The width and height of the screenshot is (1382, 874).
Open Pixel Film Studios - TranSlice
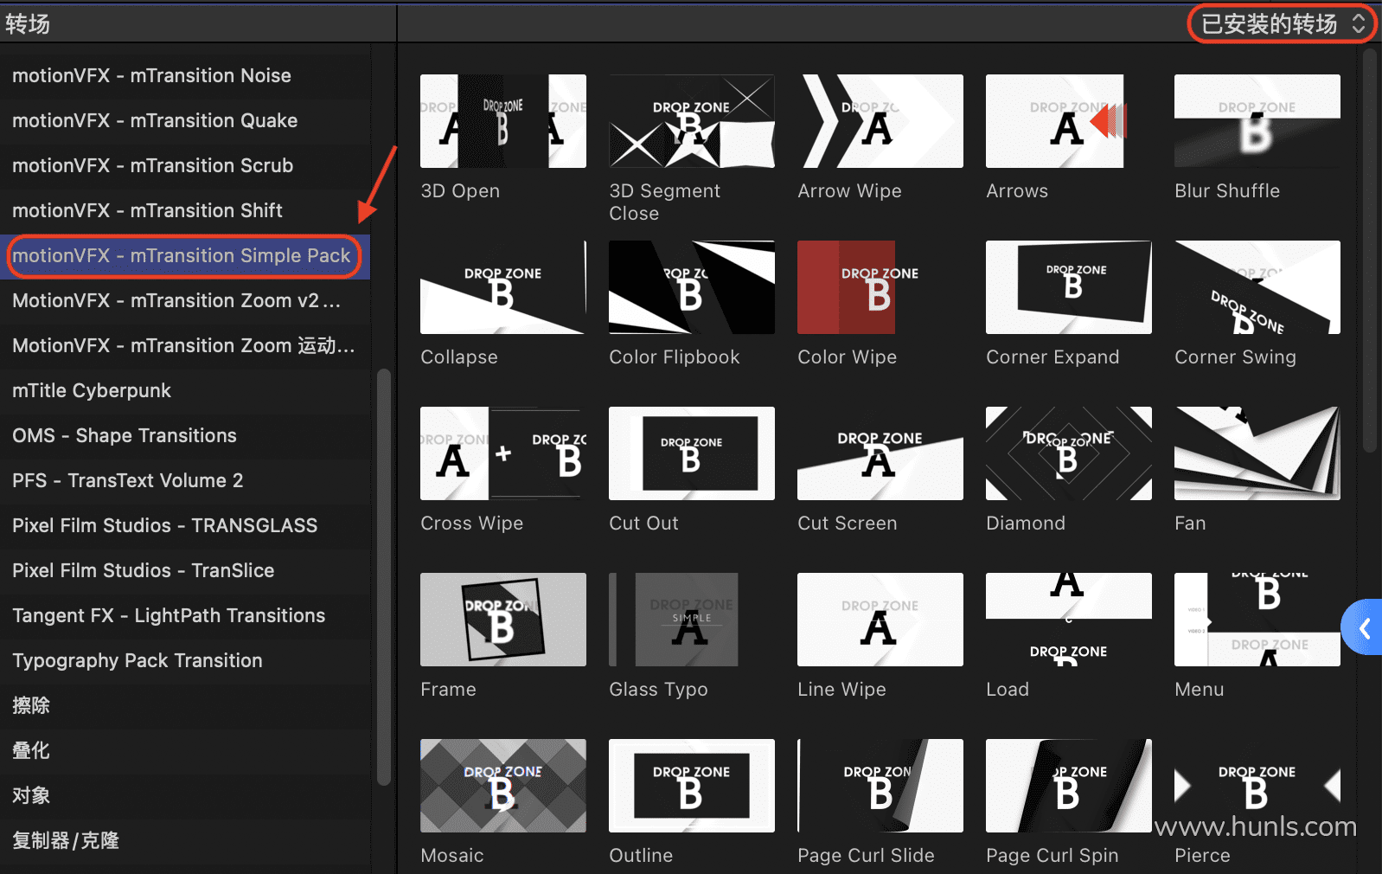coord(185,570)
